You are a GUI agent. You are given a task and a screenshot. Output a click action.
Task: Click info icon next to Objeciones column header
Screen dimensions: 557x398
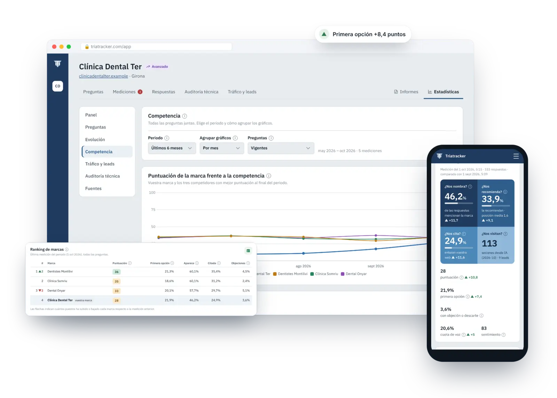pyautogui.click(x=248, y=263)
